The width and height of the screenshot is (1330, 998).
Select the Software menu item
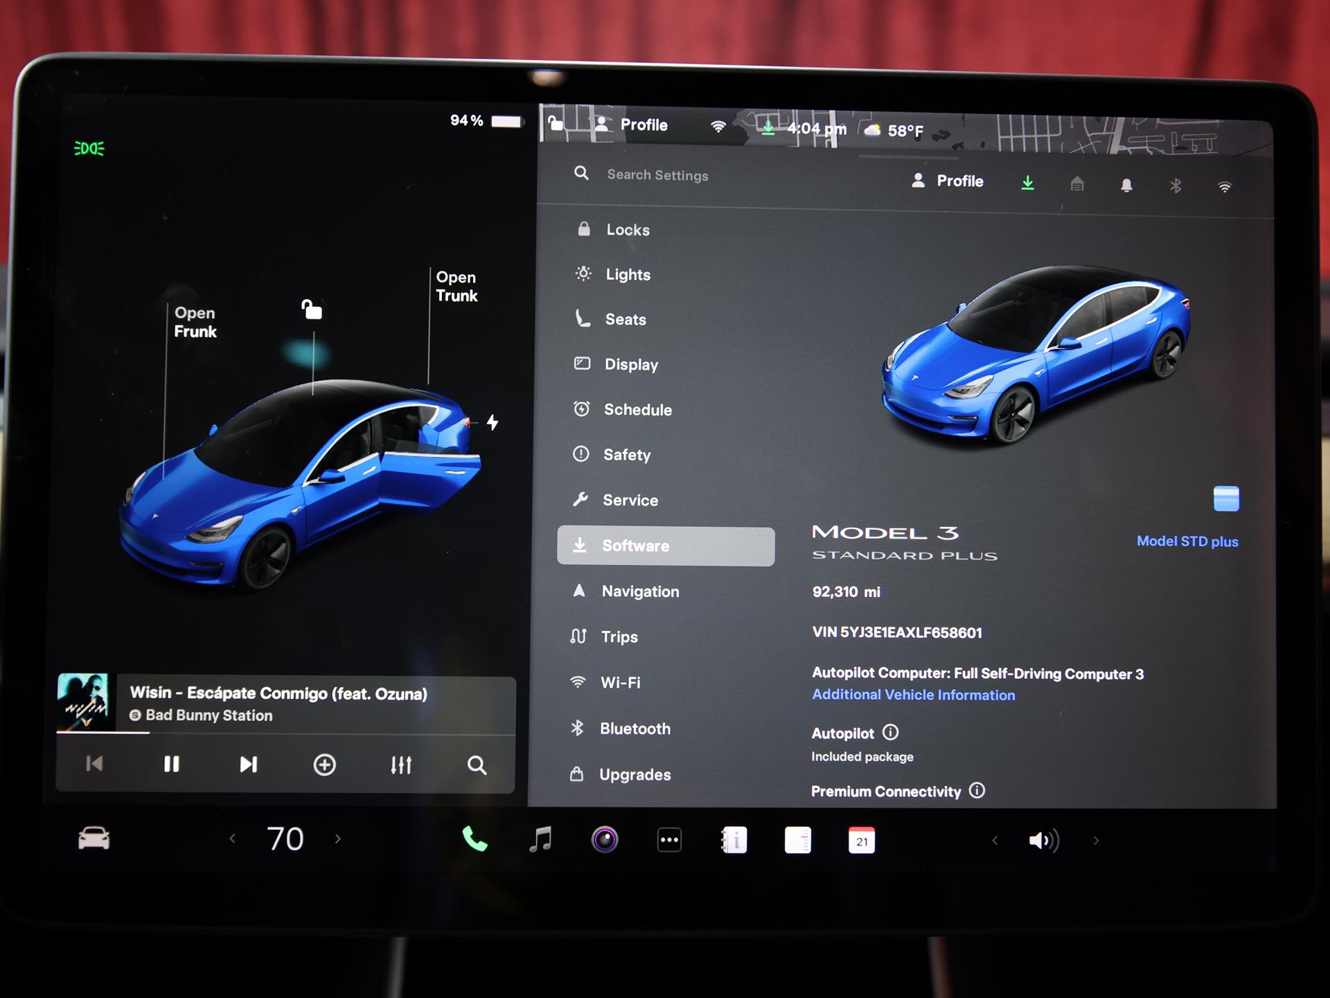click(x=666, y=546)
